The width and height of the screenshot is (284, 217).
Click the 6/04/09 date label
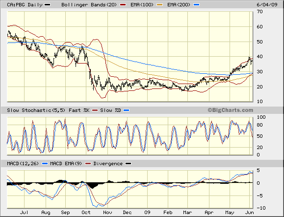(267, 4)
